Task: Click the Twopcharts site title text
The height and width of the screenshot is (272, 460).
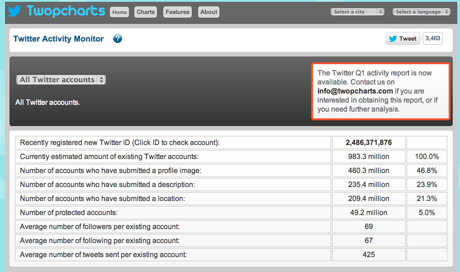Action: point(66,11)
